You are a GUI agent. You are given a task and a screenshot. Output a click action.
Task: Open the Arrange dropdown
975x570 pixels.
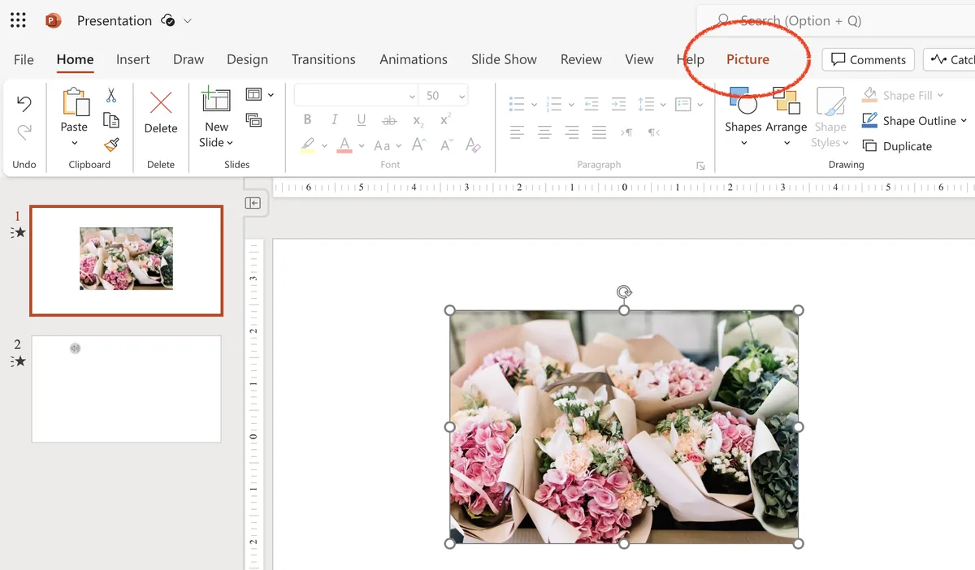click(x=786, y=143)
